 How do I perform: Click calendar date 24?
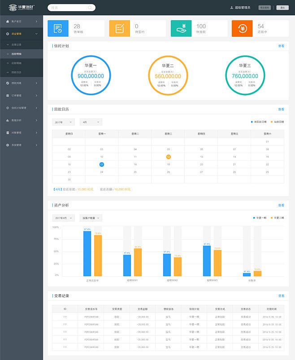coord(102,172)
